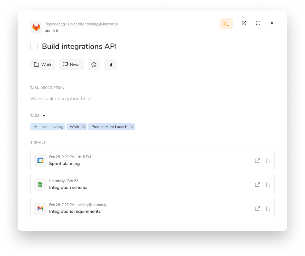Open the Work project folder selector
305x256 pixels.
click(x=43, y=65)
